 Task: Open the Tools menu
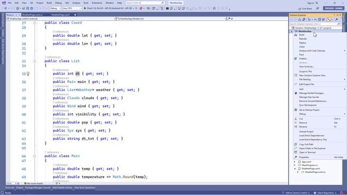86,3
